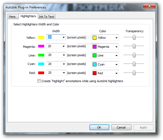The width and height of the screenshot is (163, 140).
Task: Click the Lime highlighter preview swatch
Action: (x=41, y=55)
